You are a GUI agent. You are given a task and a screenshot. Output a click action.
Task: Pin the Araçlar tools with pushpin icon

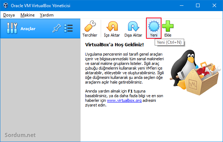coord(56,28)
